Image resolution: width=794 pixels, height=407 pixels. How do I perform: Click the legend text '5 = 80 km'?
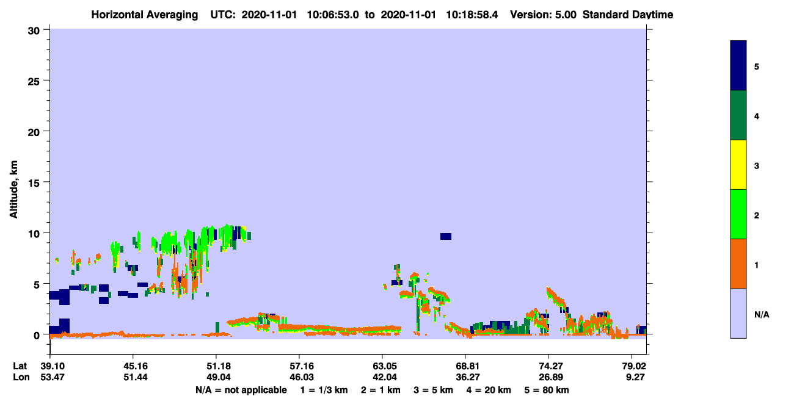(x=547, y=390)
